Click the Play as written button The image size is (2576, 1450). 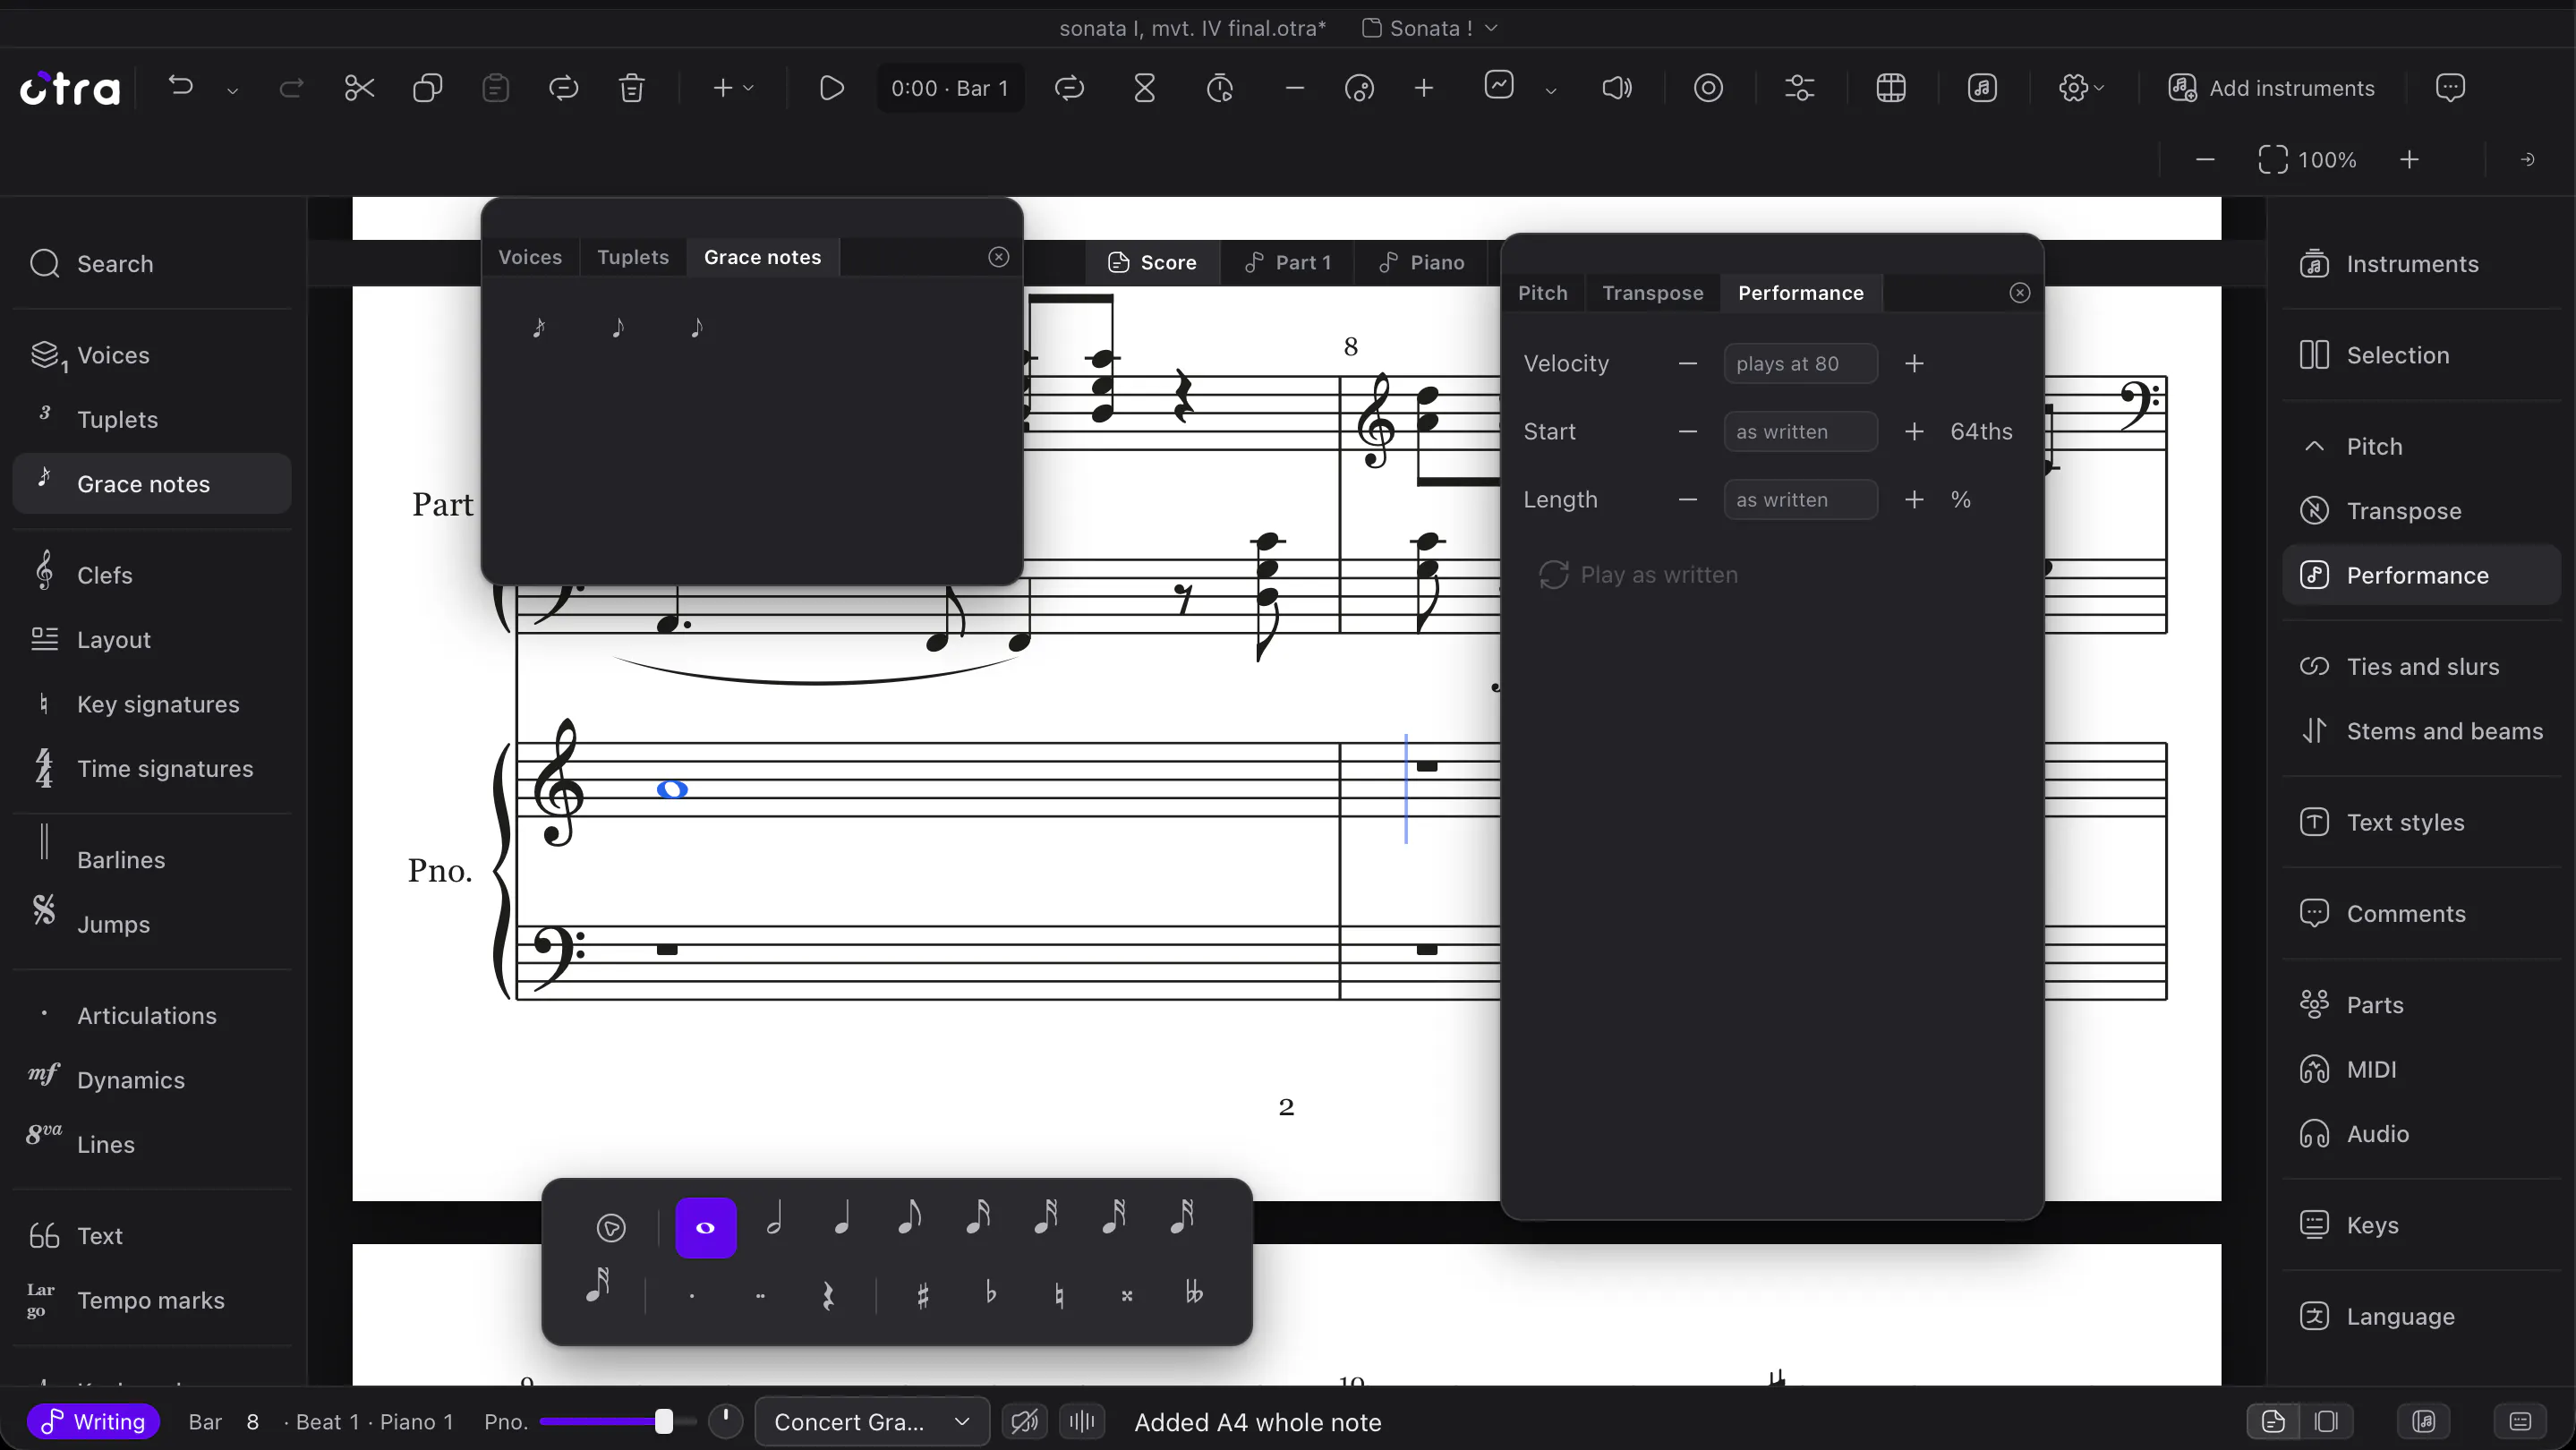pyautogui.click(x=1638, y=575)
